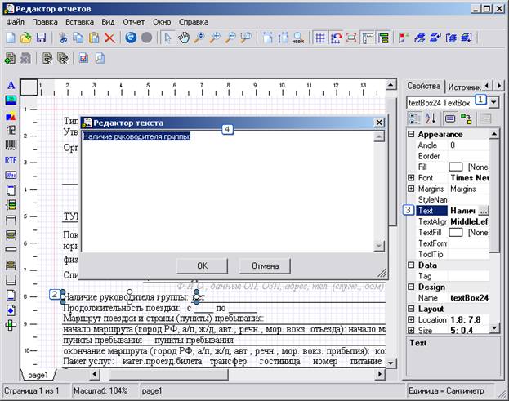Toggle the show grid toolbar button

[x=320, y=38]
